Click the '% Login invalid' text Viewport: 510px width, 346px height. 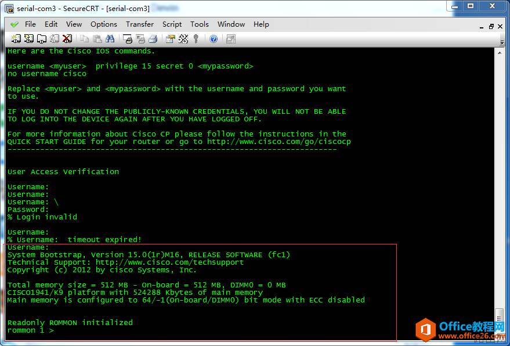pyautogui.click(x=42, y=217)
